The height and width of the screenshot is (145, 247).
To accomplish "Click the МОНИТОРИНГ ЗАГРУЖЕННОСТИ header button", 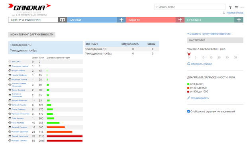I will pyautogui.click(x=32, y=35).
